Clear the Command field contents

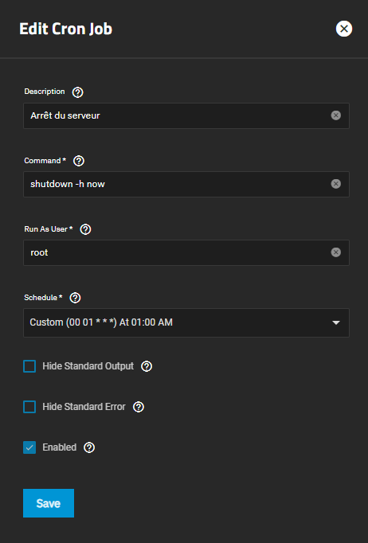pyautogui.click(x=336, y=184)
